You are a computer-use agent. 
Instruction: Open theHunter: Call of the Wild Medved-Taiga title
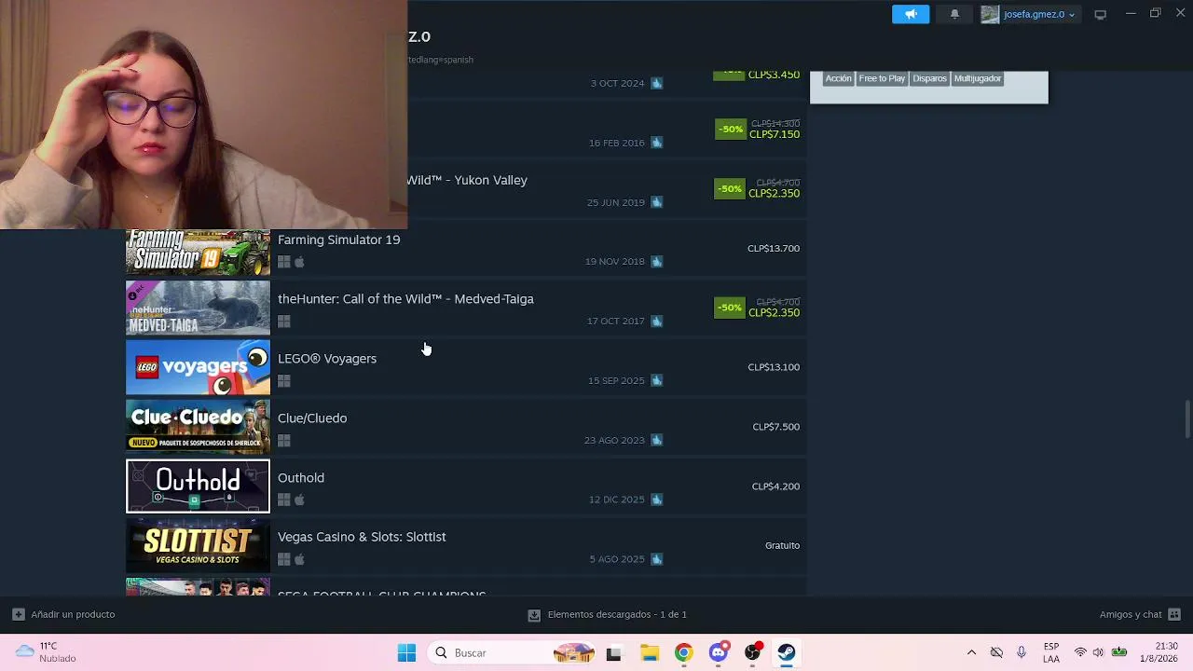click(x=405, y=299)
